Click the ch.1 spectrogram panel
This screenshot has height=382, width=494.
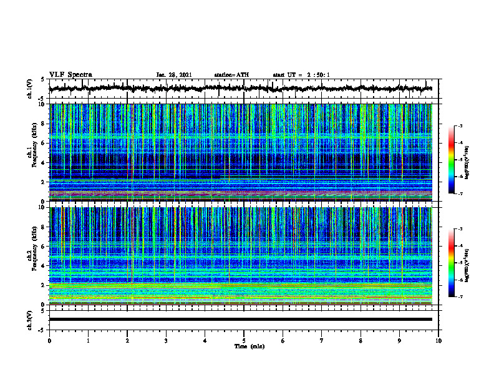coord(240,152)
